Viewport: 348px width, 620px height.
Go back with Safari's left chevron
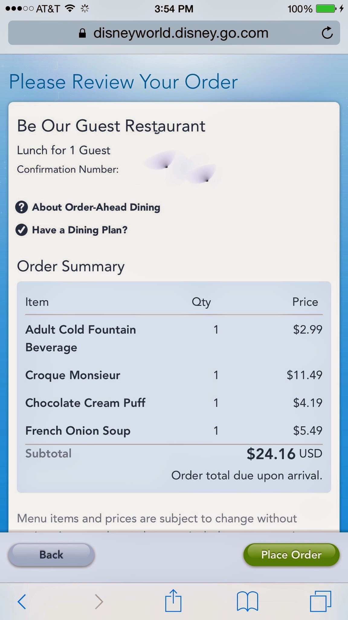(22, 601)
